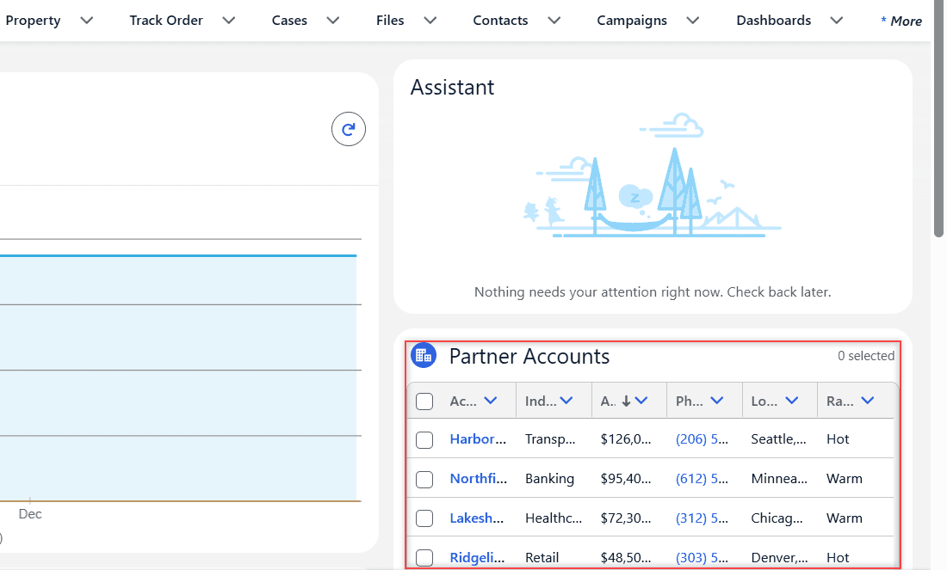This screenshot has width=947, height=570.
Task: Refresh the chart with the circular arrow button
Action: tap(349, 129)
